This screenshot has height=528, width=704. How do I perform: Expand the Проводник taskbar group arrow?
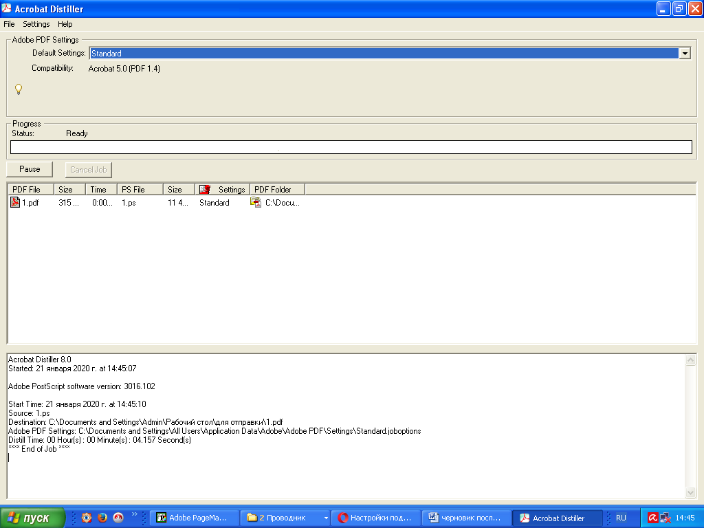point(326,518)
